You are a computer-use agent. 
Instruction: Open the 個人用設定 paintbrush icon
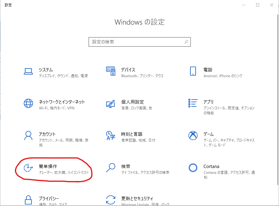110,104
